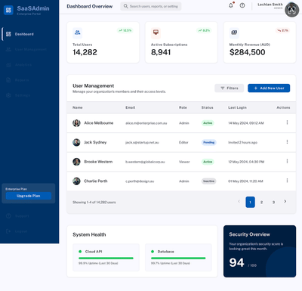This screenshot has width=302, height=291.
Task: Open Analytics via its sidebar icon
Action: 8,65
